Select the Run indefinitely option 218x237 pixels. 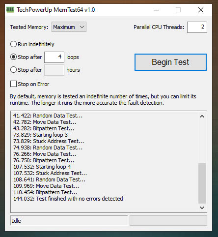[x=32, y=44]
